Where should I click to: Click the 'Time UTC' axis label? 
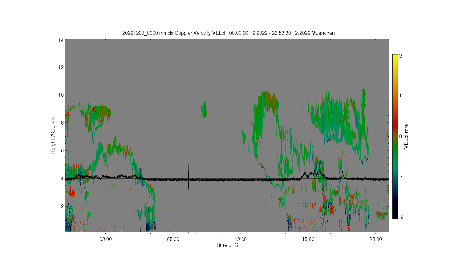coord(227,245)
